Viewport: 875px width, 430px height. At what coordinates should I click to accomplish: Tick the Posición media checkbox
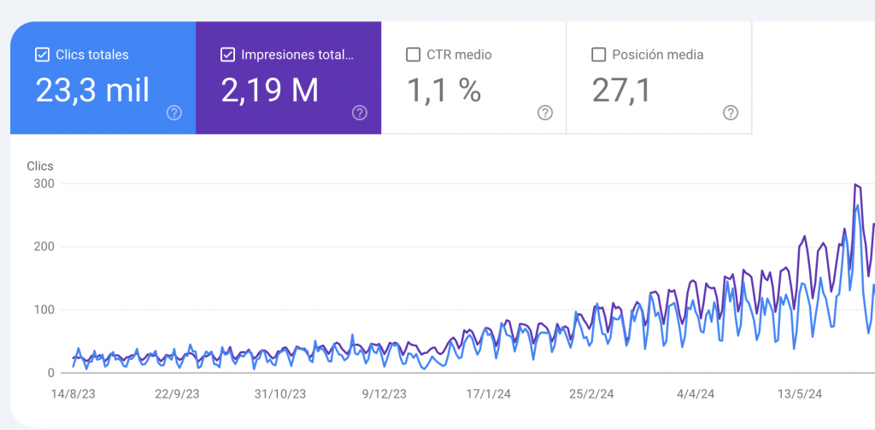tap(598, 55)
